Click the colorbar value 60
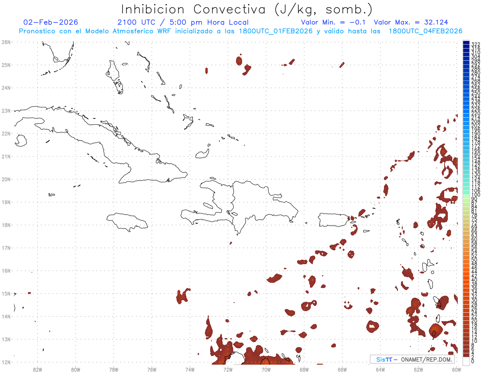The width and height of the screenshot is (485, 375). (474, 239)
